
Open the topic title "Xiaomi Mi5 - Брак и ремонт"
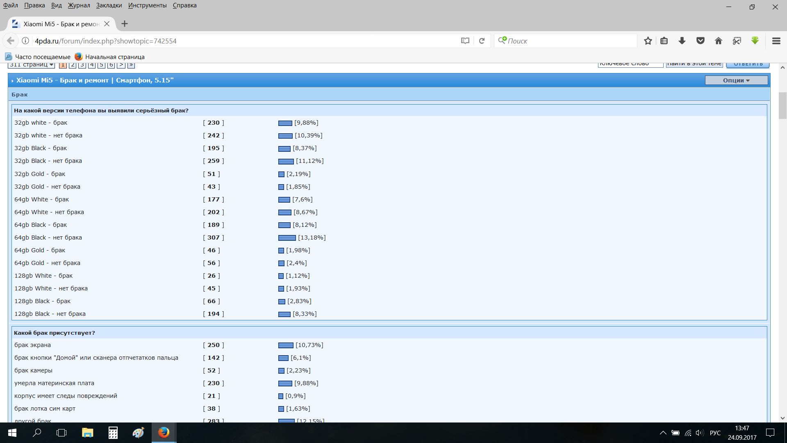63,80
